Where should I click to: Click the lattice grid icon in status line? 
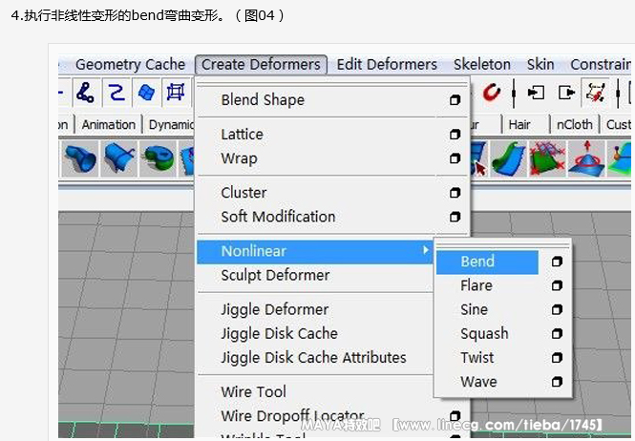176,93
